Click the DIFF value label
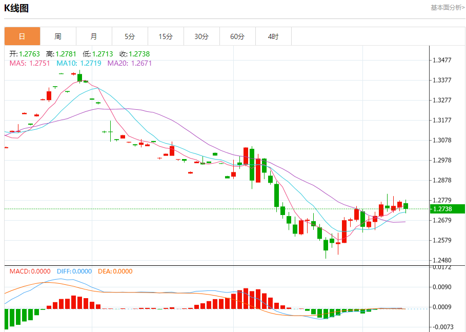 74,271
